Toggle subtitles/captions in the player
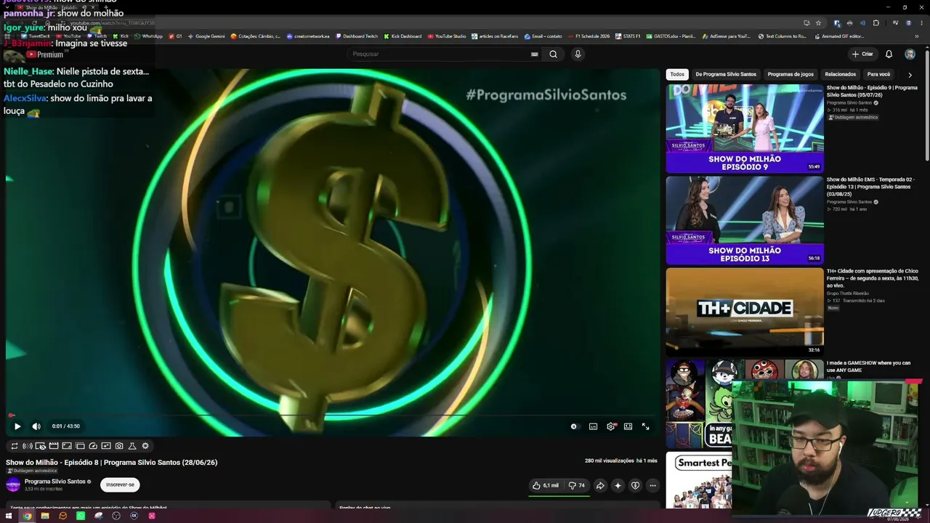This screenshot has width=930, height=523. coord(593,426)
